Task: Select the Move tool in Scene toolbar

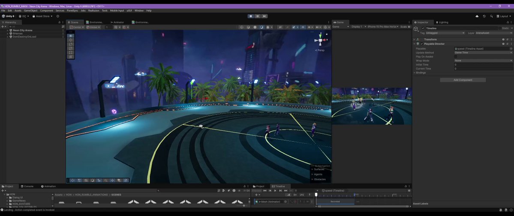Action: click(x=70, y=40)
